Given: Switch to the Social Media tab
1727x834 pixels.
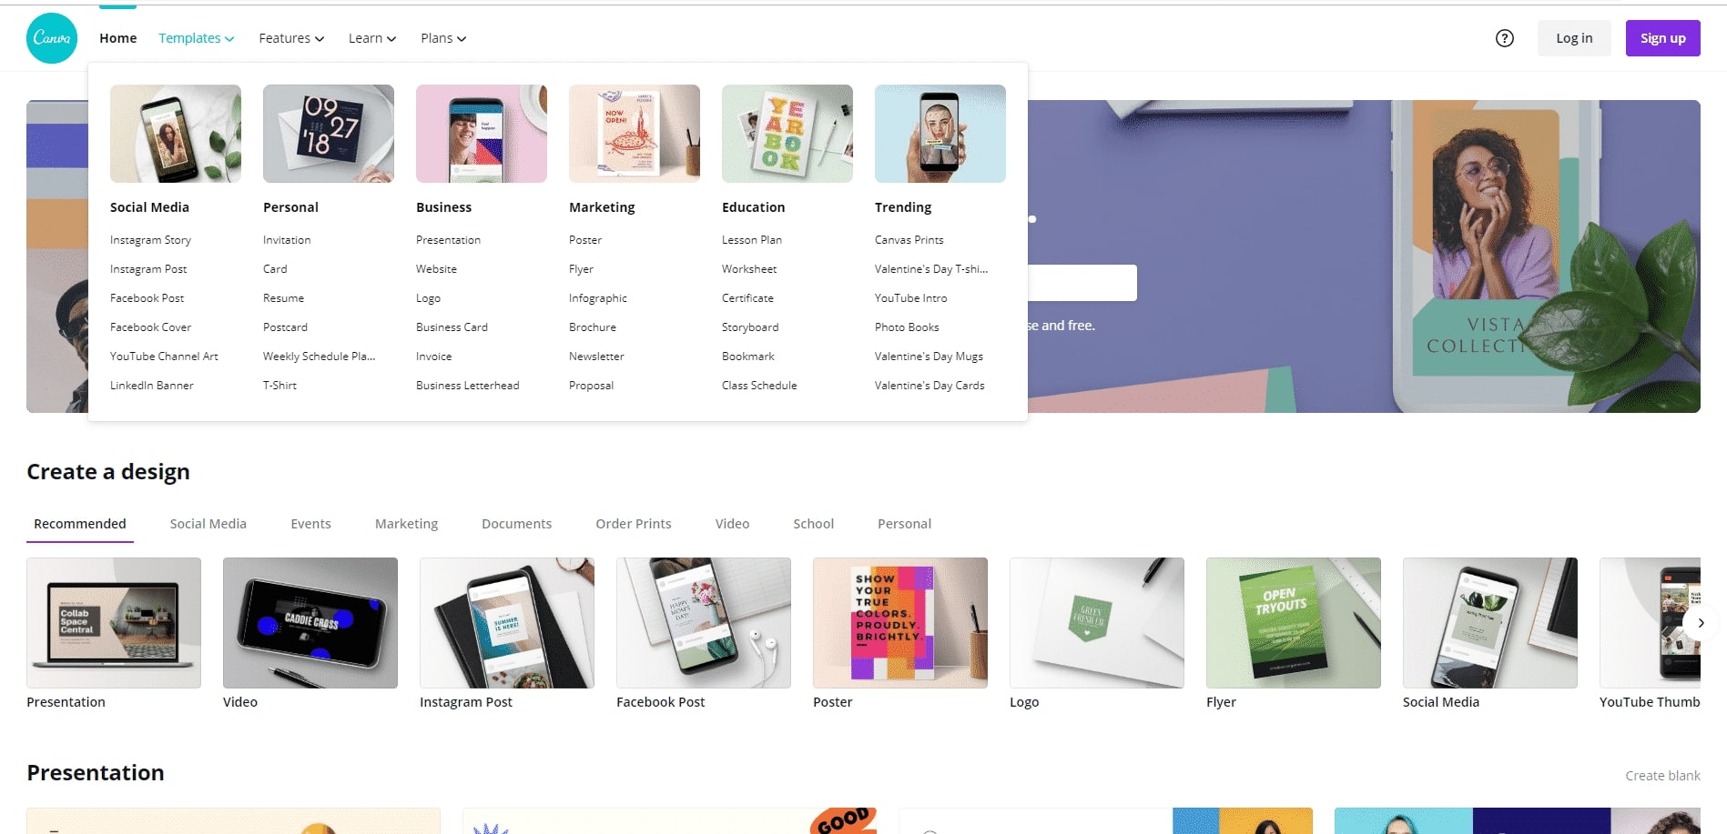Looking at the screenshot, I should [208, 524].
